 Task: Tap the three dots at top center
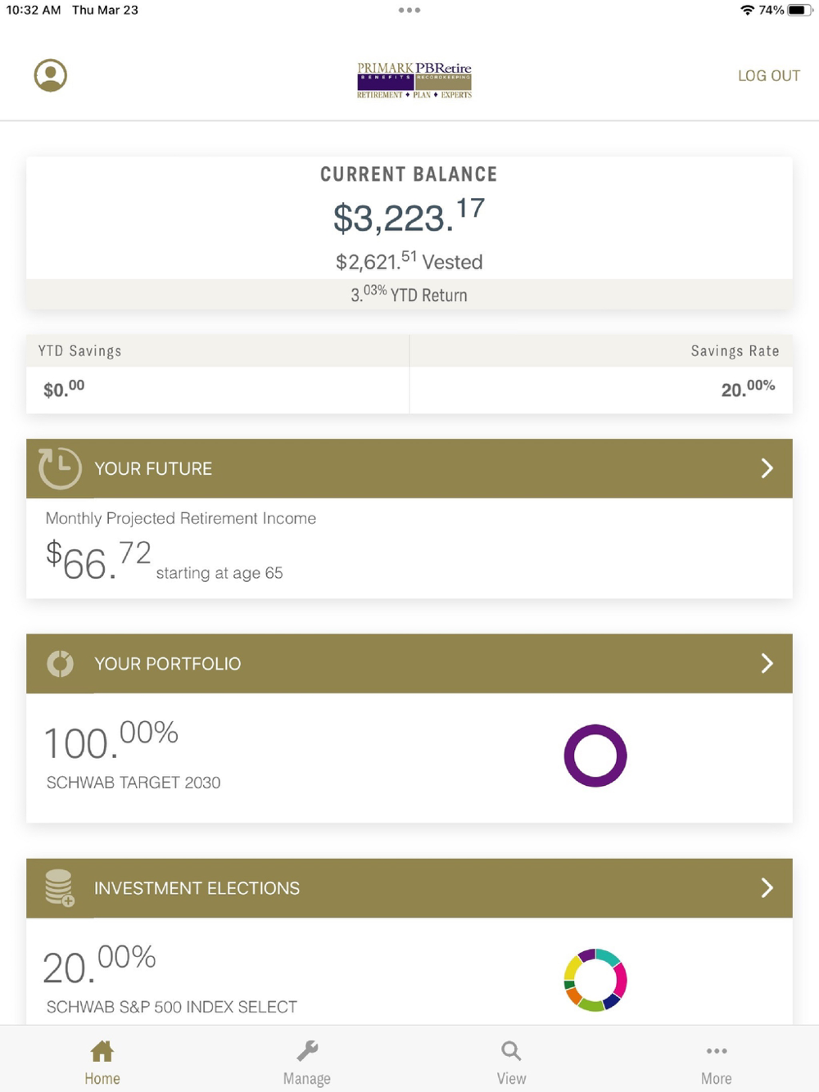409,11
